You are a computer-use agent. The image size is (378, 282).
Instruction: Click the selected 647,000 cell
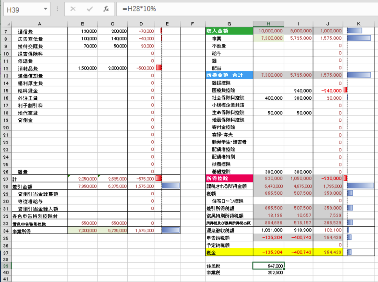click(268, 266)
